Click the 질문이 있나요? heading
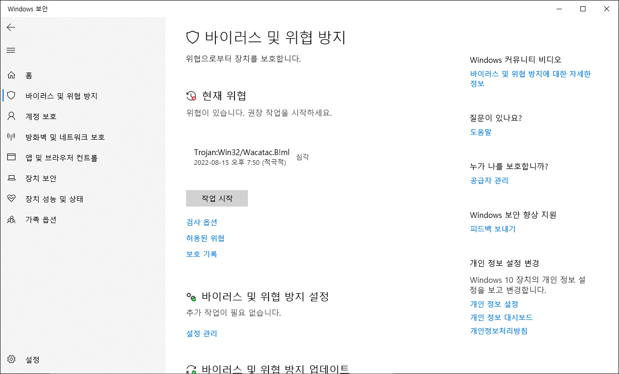 (496, 118)
